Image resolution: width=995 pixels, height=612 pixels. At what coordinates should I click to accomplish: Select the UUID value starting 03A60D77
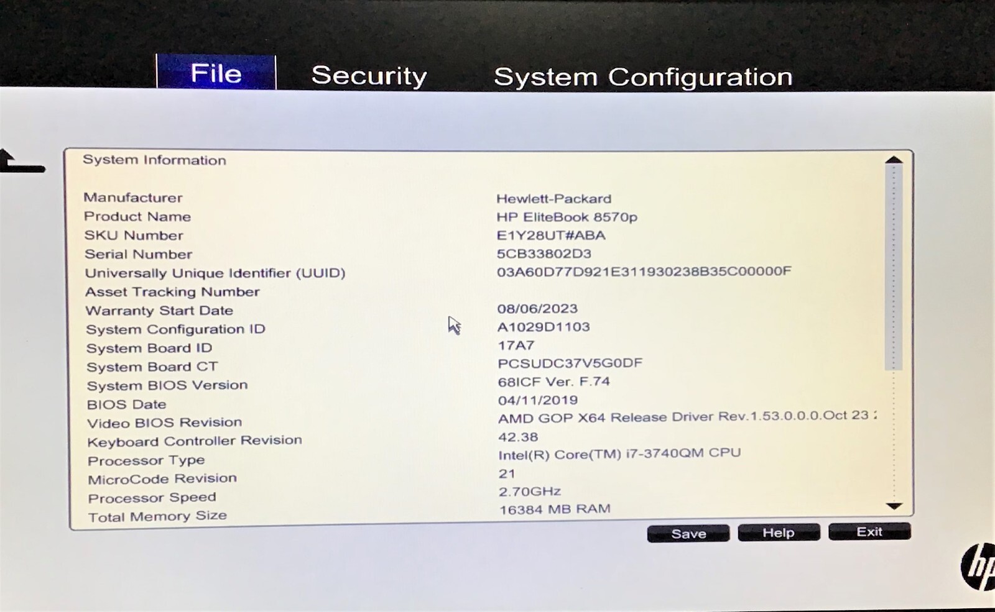644,272
